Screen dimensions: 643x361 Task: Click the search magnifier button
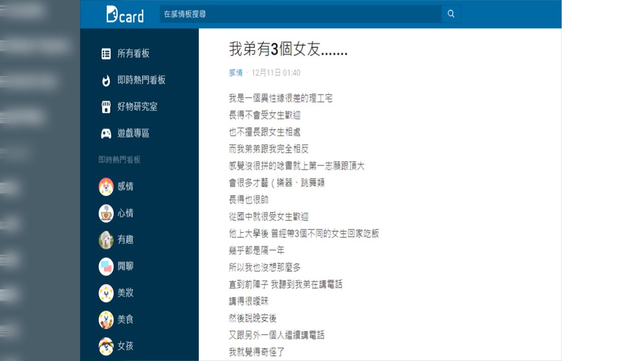click(451, 14)
